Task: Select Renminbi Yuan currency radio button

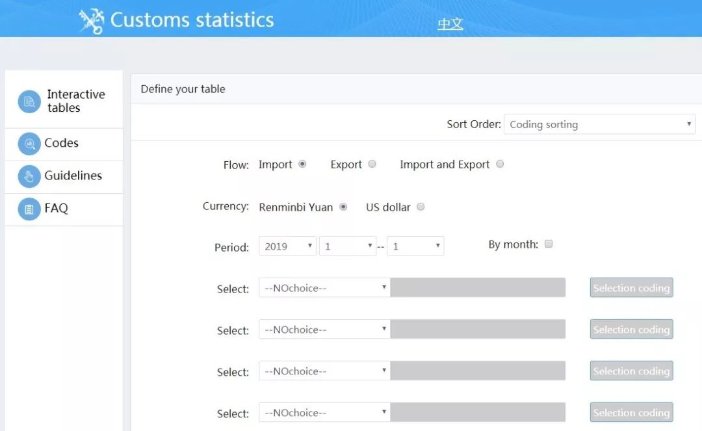Action: (x=343, y=207)
